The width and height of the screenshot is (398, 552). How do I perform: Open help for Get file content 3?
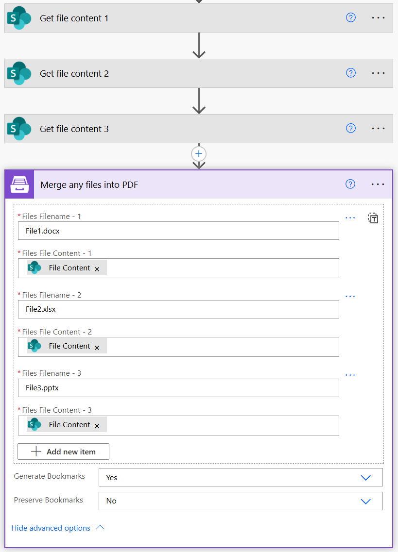click(350, 128)
